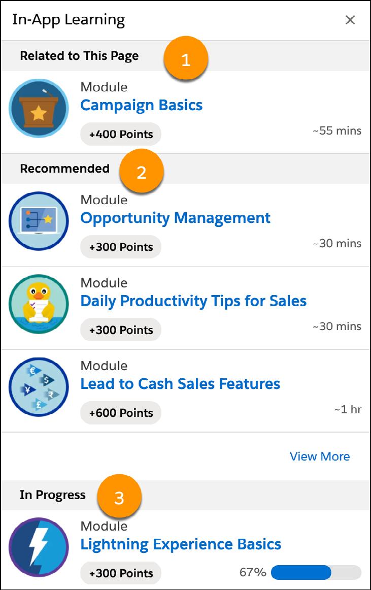Click the rubber duck Daily Productivity badge
The width and height of the screenshot is (371, 590).
click(x=39, y=304)
